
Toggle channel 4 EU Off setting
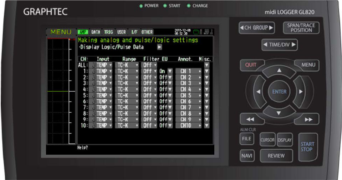tap(166, 89)
